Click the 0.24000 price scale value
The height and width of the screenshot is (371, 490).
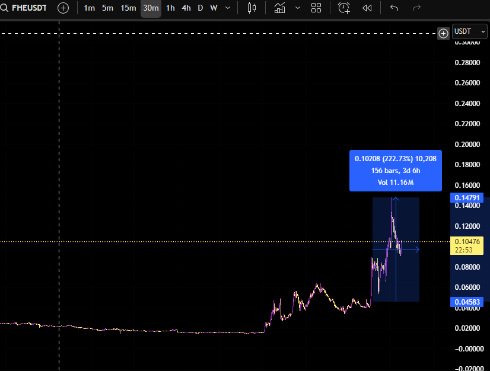[467, 103]
